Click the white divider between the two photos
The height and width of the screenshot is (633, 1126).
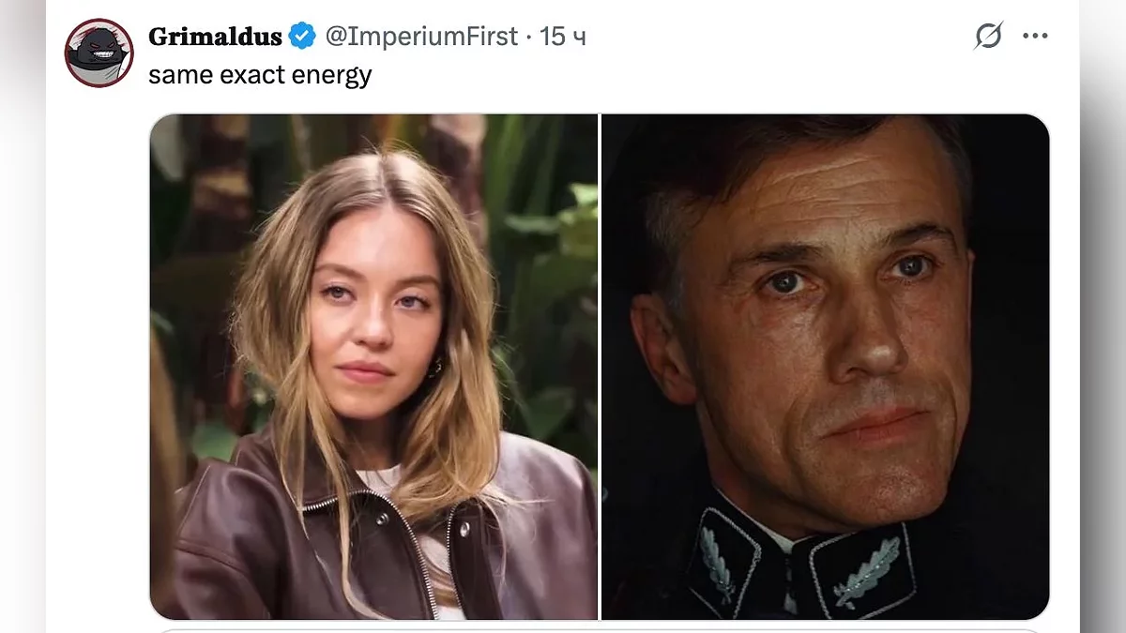tap(599, 366)
